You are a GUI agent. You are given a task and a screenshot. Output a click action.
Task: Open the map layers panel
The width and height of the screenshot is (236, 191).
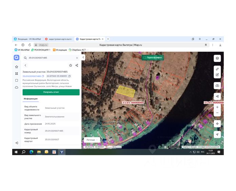[217, 58]
